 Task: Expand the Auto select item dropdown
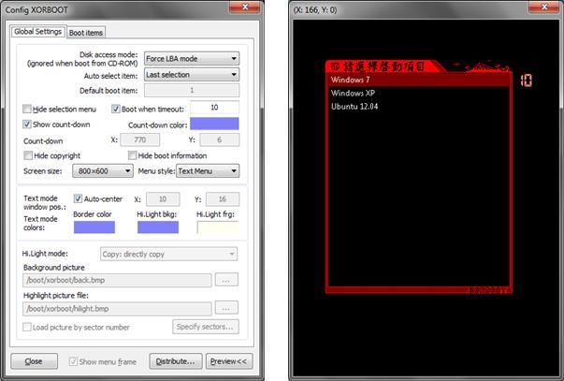(x=192, y=75)
